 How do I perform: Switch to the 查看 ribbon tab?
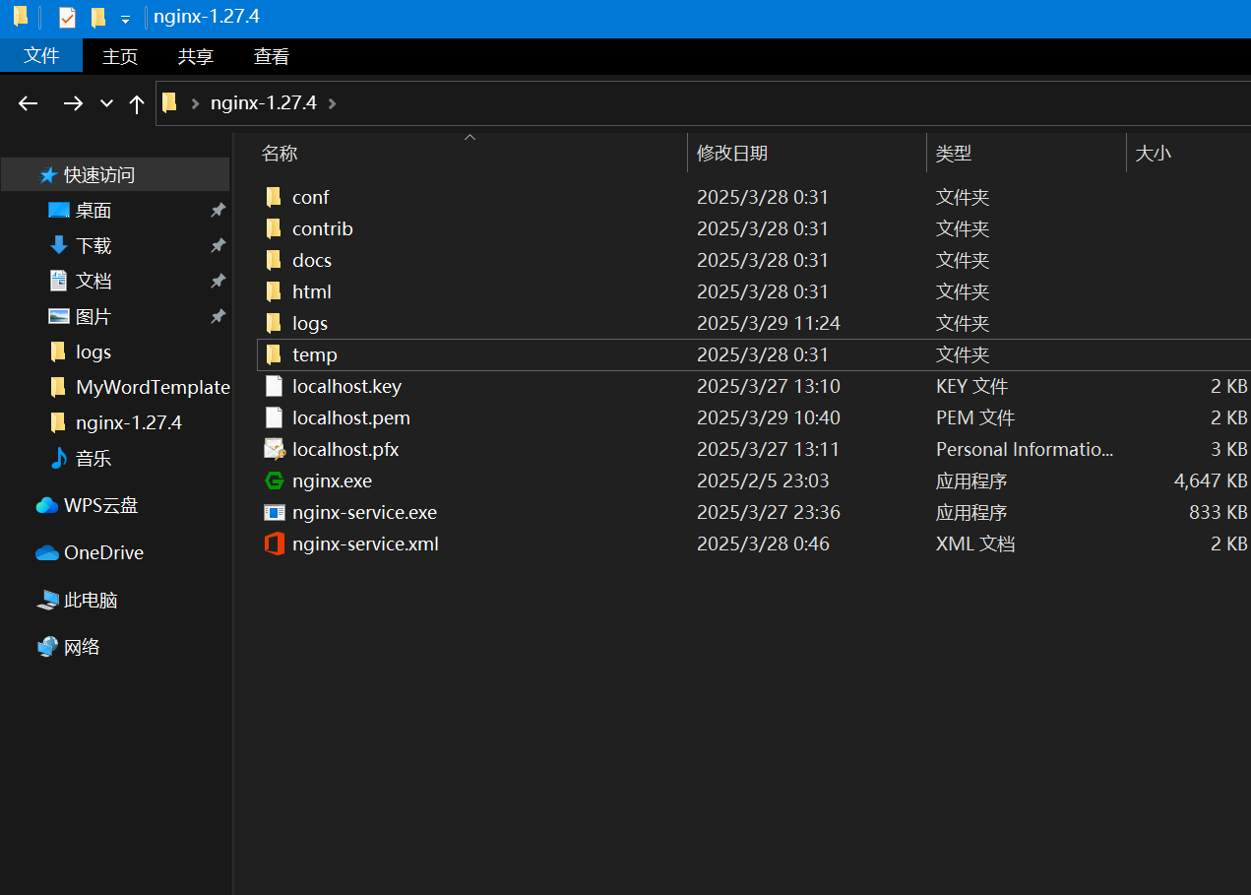[272, 56]
